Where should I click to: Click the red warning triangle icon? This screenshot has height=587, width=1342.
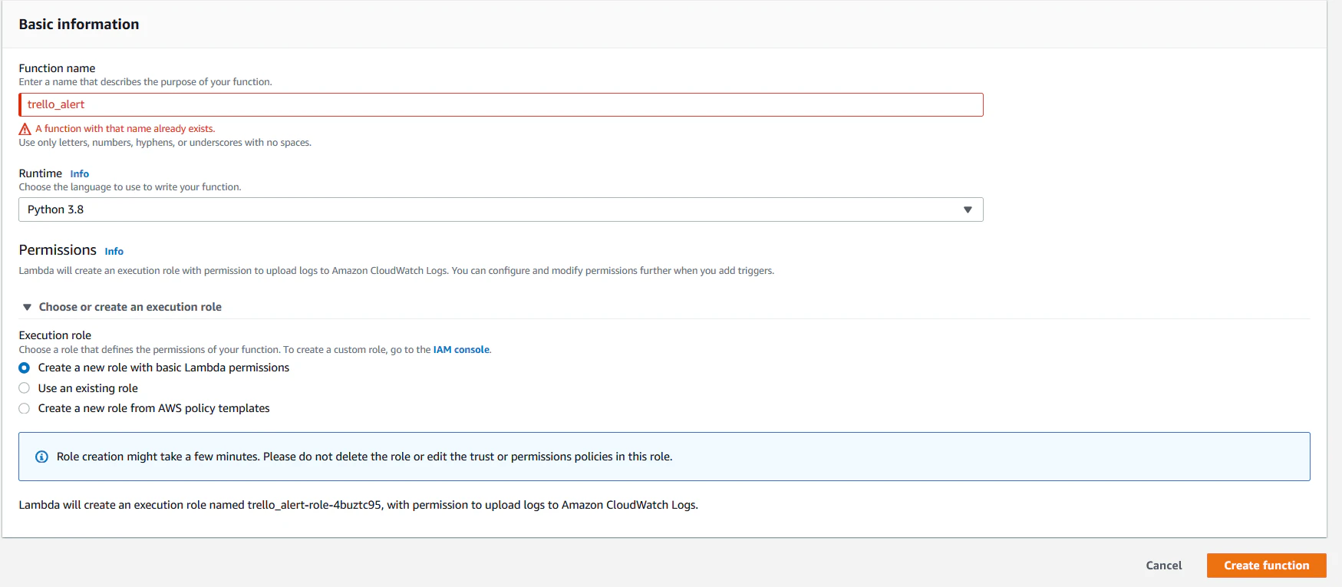(25, 129)
